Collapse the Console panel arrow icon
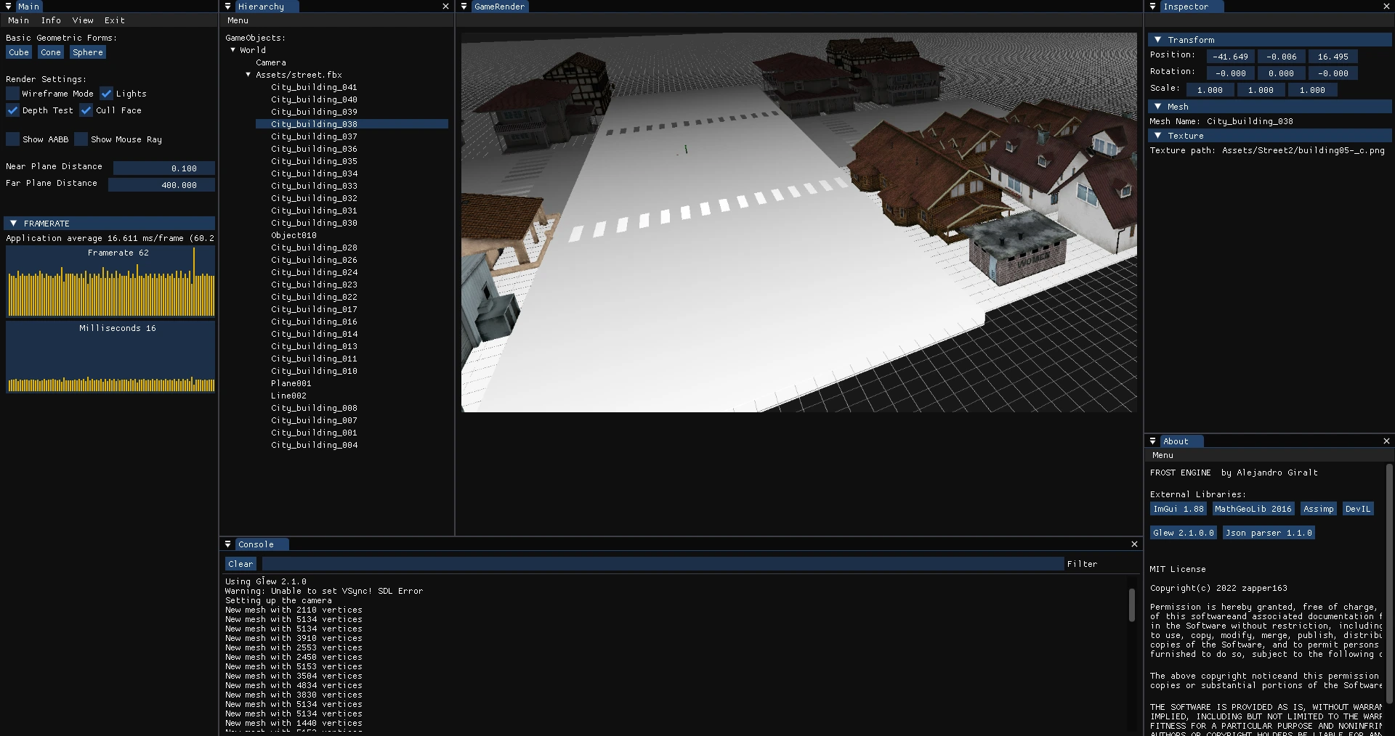Image resolution: width=1395 pixels, height=736 pixels. [227, 544]
